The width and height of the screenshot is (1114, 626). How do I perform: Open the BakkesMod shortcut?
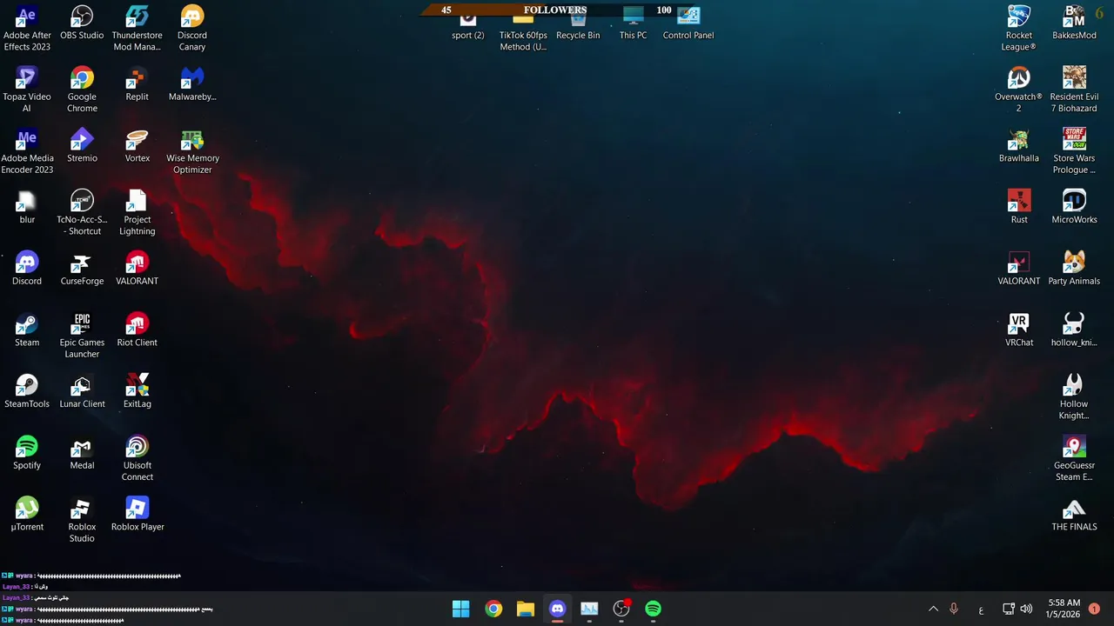click(x=1074, y=23)
